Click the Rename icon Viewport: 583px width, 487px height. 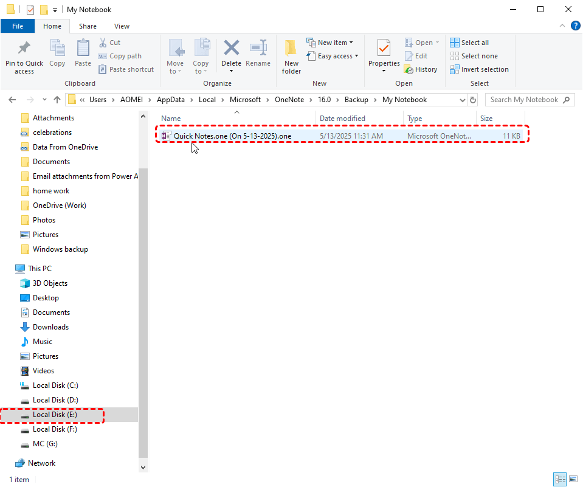tap(258, 48)
